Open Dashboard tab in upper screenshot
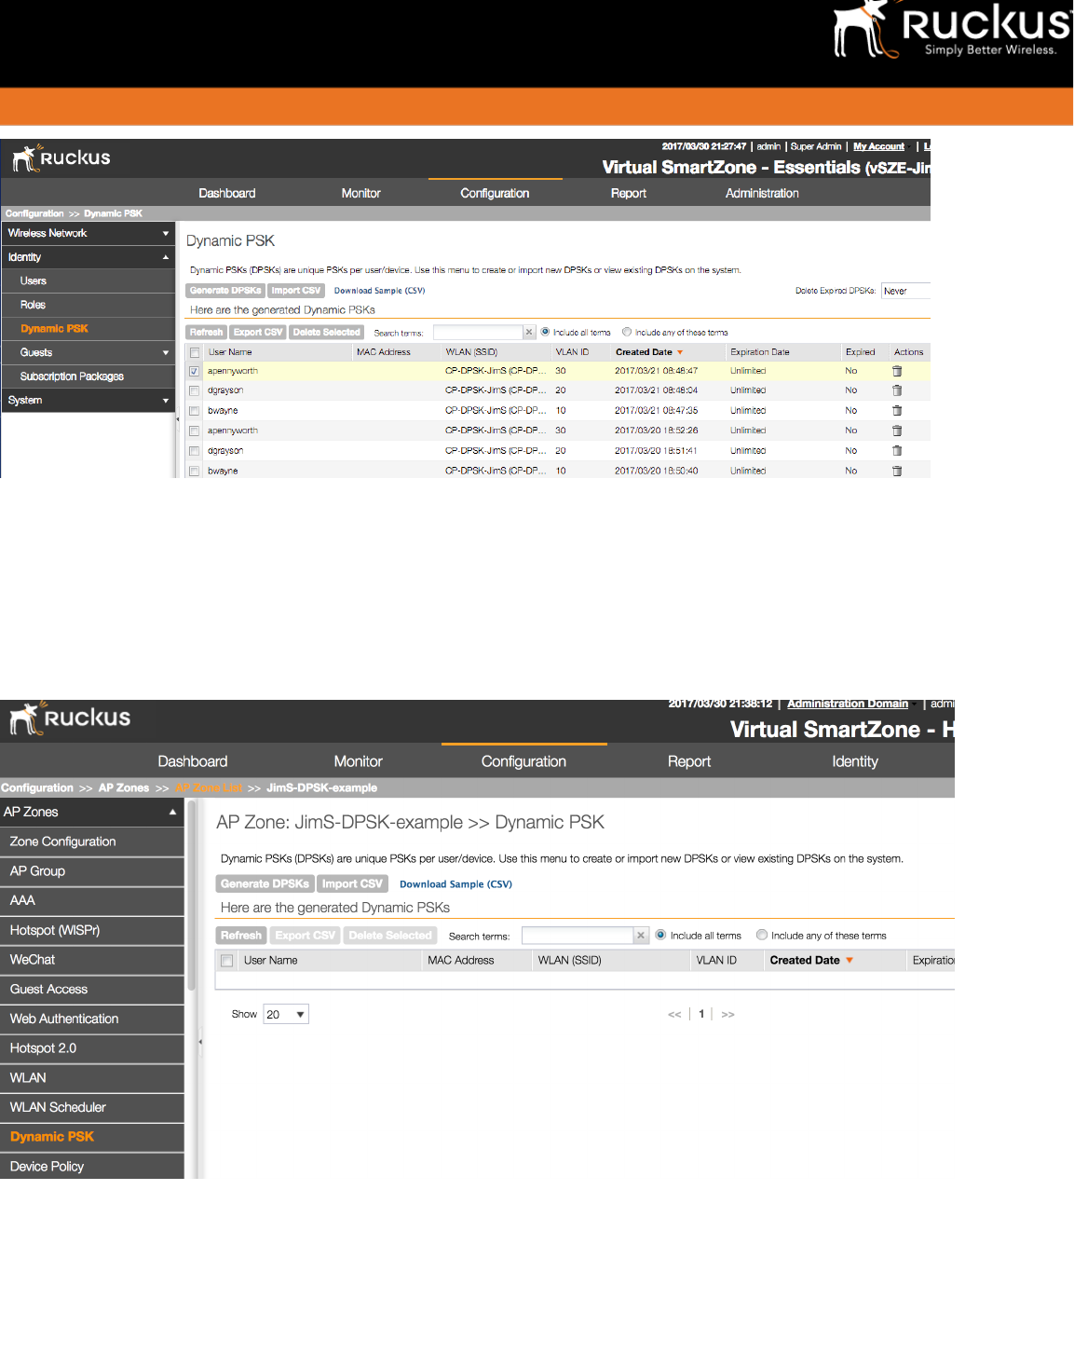This screenshot has width=1074, height=1368. [x=227, y=194]
